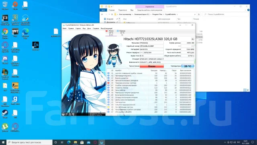Open the Discord desktop shortcut

[x=5, y=60]
